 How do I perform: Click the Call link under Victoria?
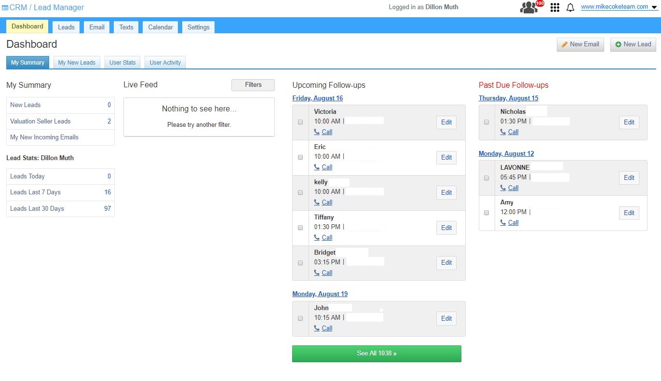(x=327, y=132)
